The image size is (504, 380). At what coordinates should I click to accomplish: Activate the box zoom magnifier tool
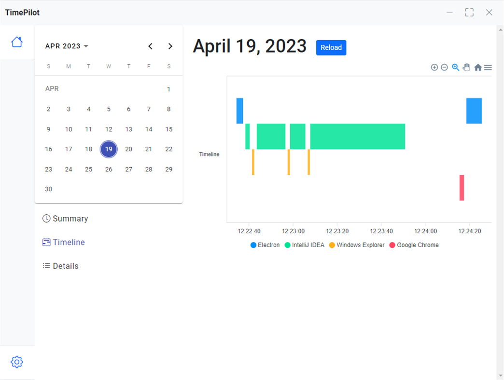tap(455, 67)
